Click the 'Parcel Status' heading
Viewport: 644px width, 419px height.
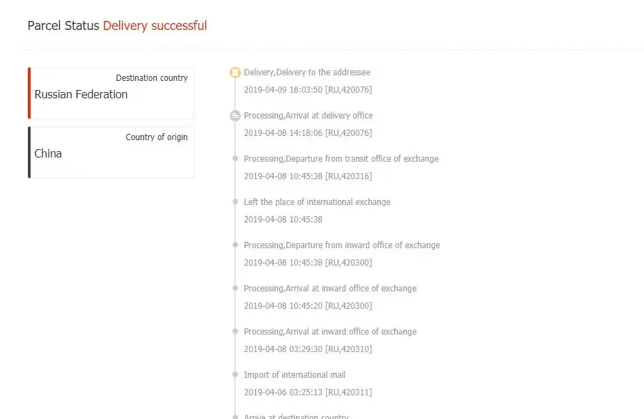coord(63,26)
